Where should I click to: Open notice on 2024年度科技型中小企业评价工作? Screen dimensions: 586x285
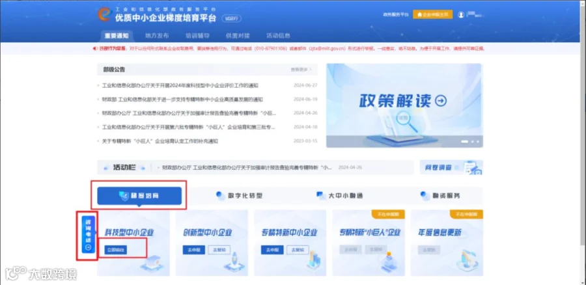[180, 85]
